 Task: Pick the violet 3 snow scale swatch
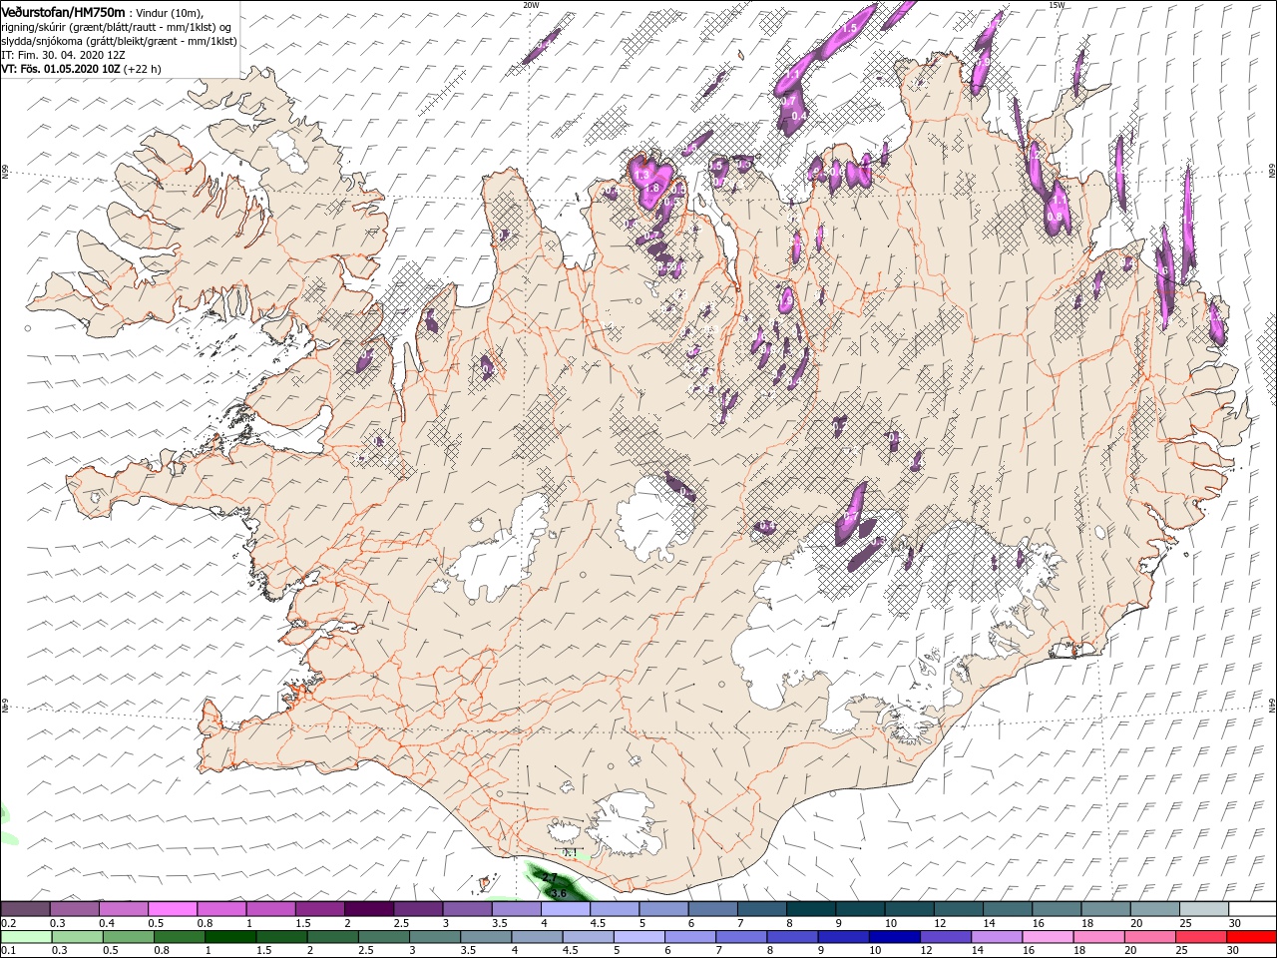(x=466, y=909)
